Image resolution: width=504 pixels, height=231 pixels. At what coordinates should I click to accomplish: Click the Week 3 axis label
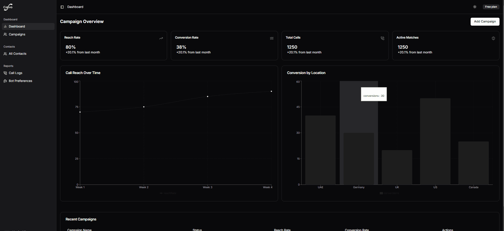pyautogui.click(x=208, y=187)
